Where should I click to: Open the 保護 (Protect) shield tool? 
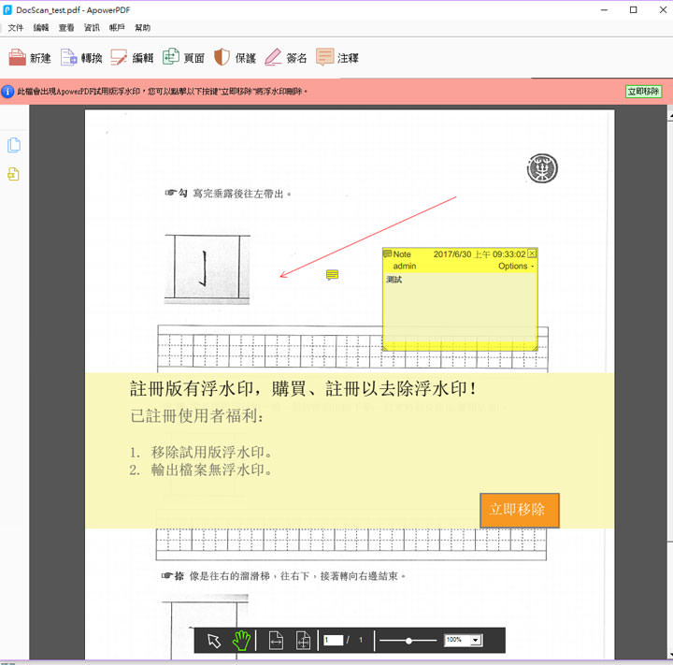pyautogui.click(x=235, y=58)
